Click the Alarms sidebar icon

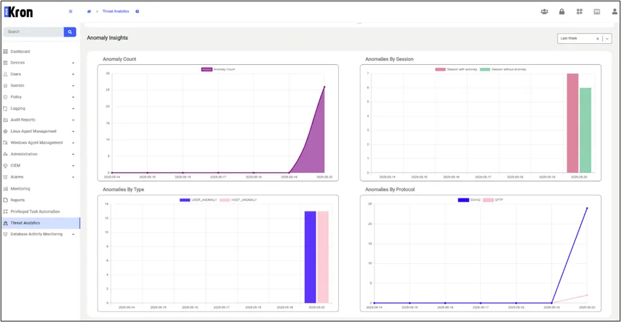tap(5, 177)
